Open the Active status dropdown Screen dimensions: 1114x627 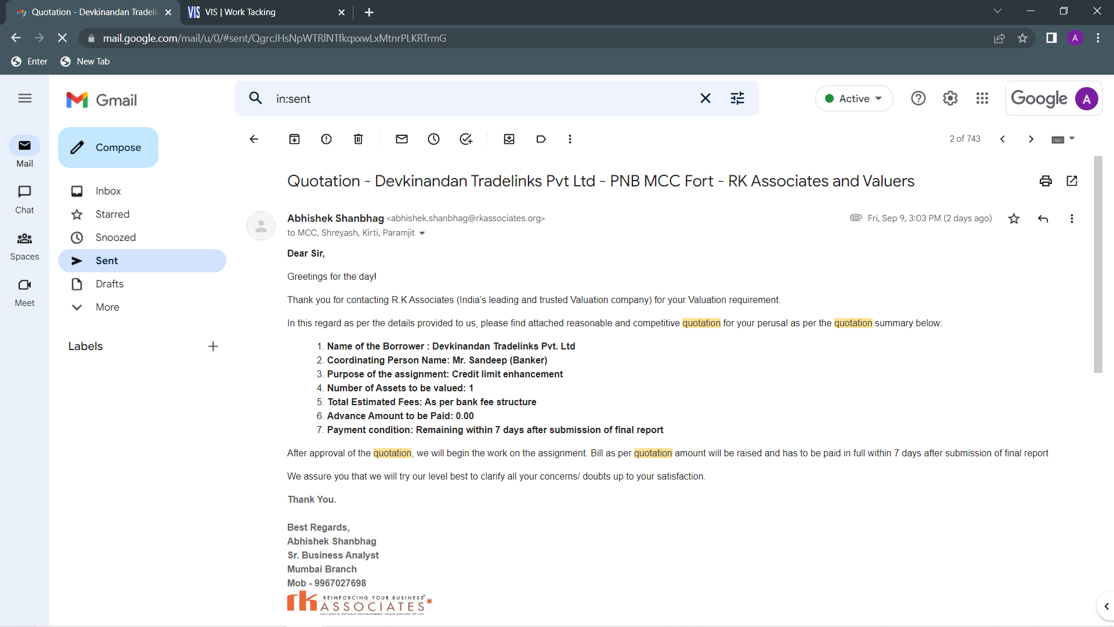pos(854,99)
